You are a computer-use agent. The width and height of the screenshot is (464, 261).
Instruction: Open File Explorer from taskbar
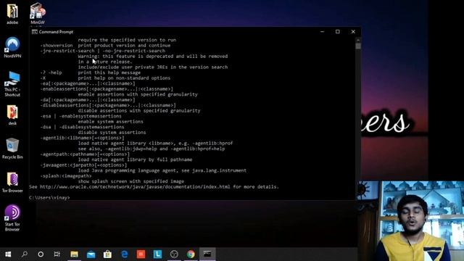click(x=74, y=254)
